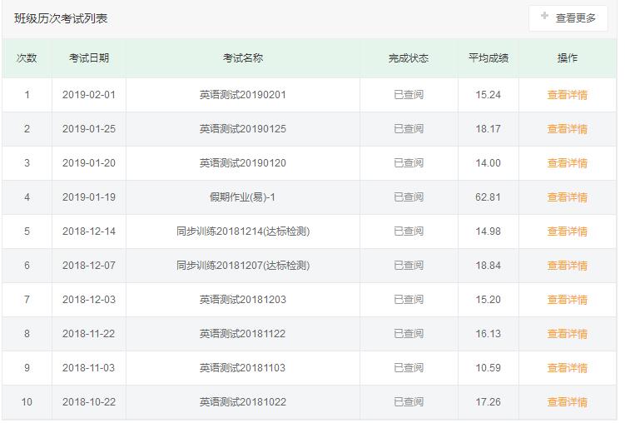Click the date 2018-12-07
The image size is (625, 423).
89,266
